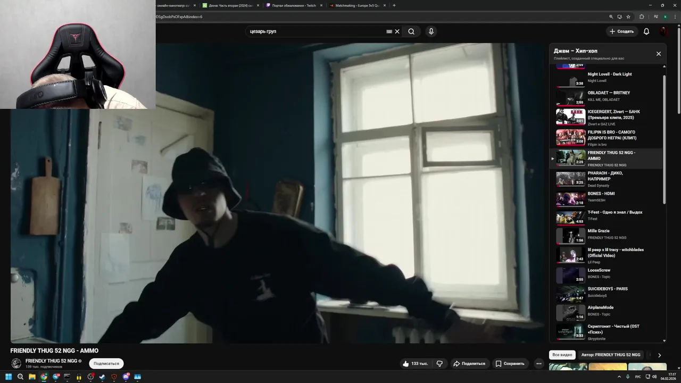Viewport: 681px width, 383px height.
Task: Play lil peep x lil tracy - witchblades
Action: (x=606, y=255)
